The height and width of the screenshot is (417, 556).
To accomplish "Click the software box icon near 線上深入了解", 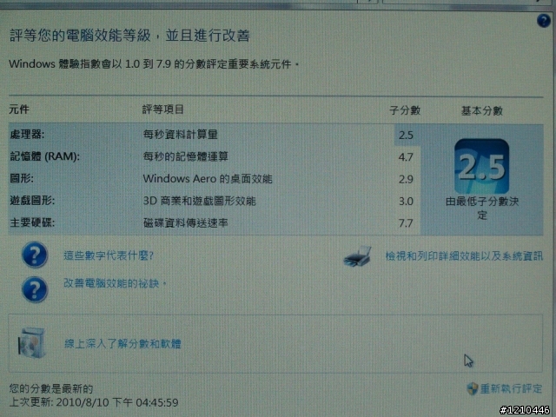I will (x=32, y=343).
